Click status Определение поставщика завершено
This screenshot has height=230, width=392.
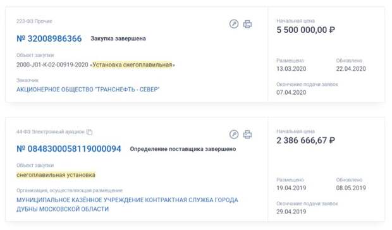tap(183, 149)
